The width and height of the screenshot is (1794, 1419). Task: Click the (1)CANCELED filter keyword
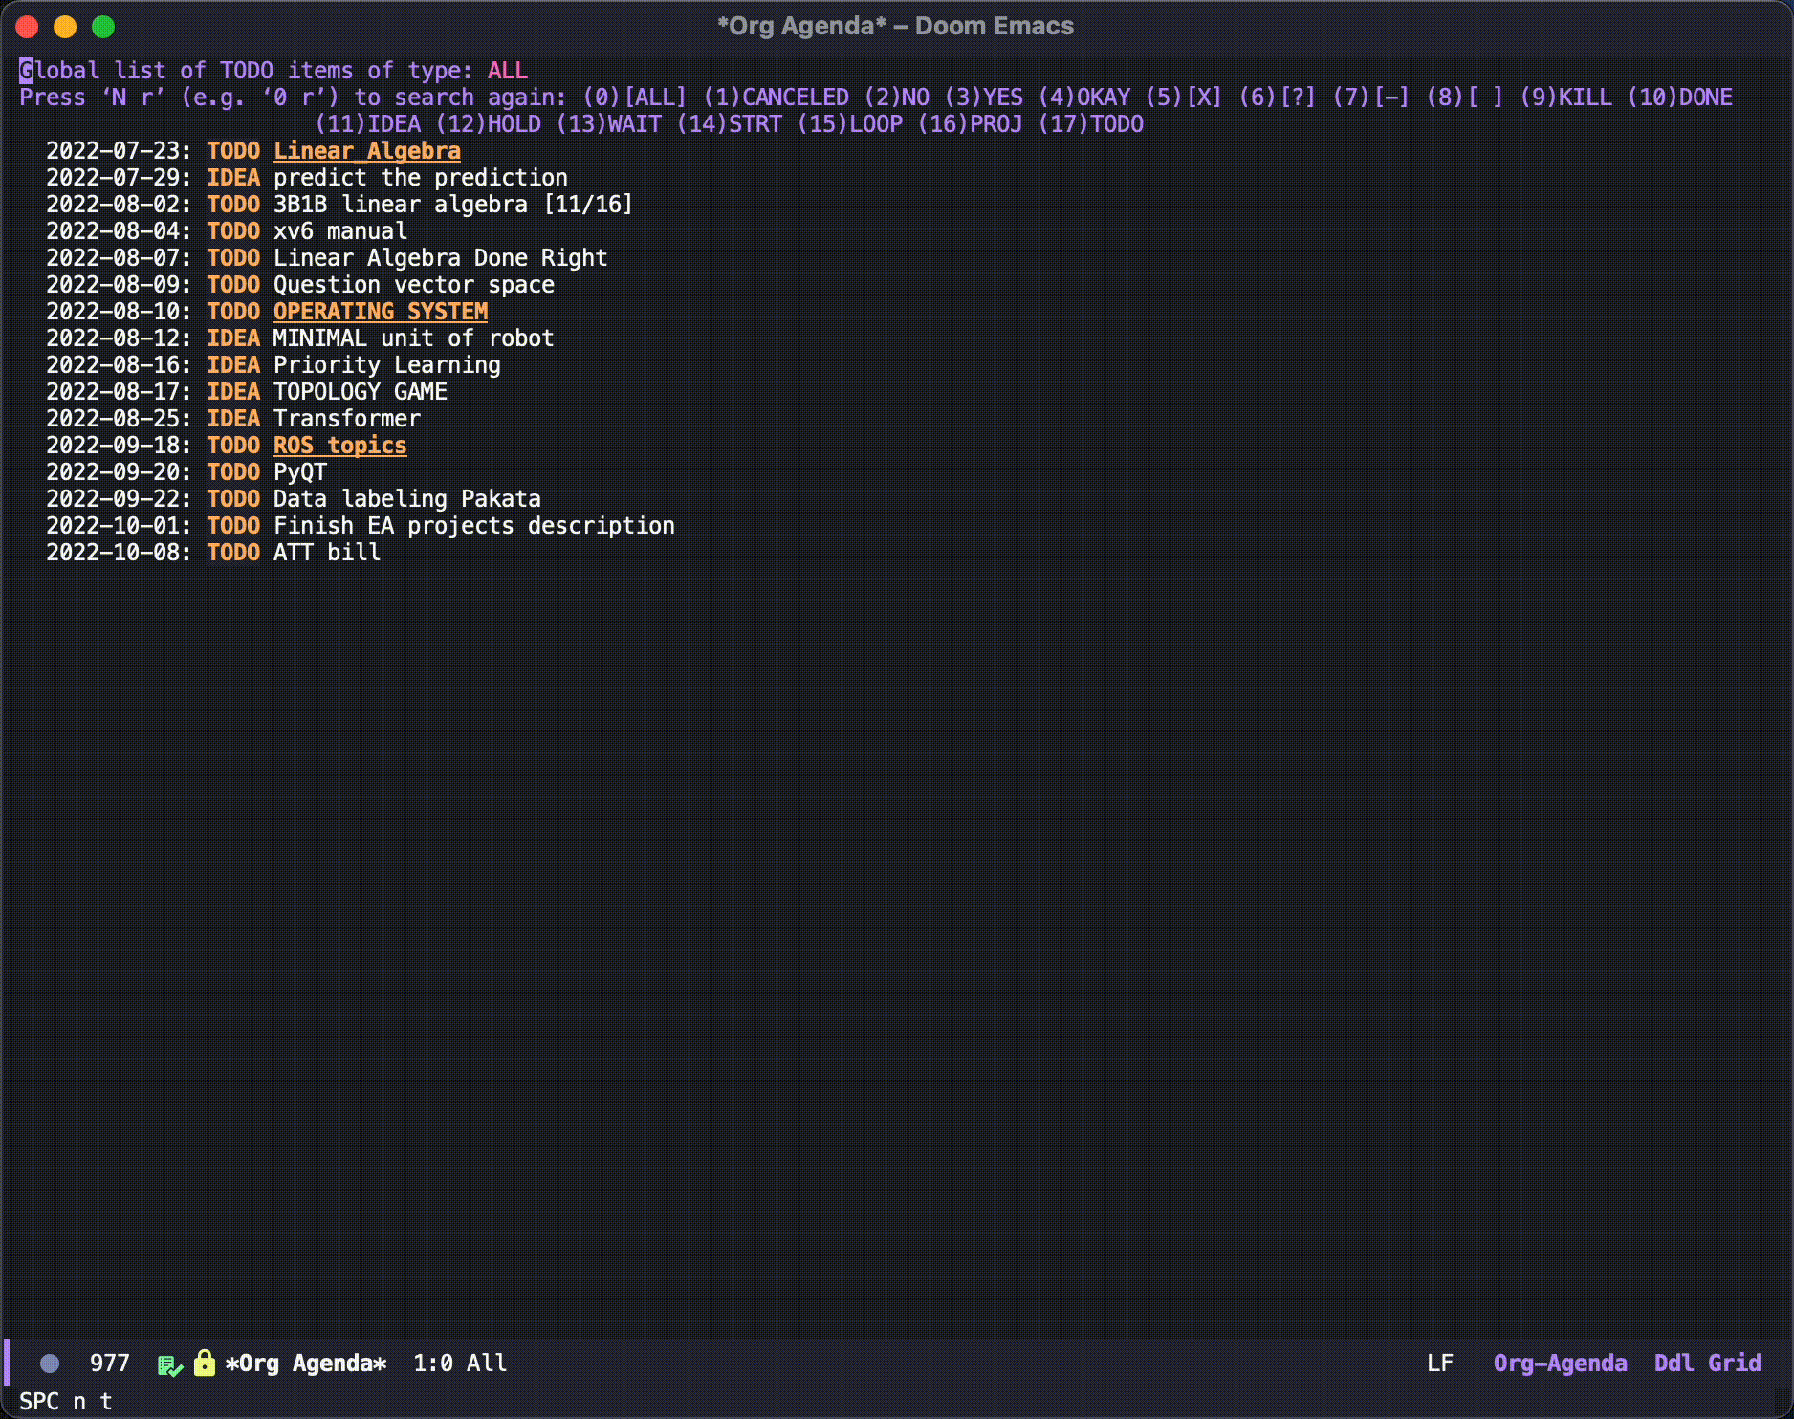776,98
